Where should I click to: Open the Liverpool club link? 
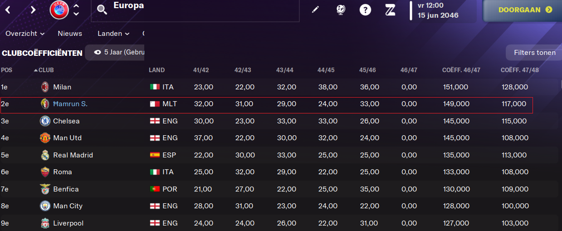pos(68,223)
